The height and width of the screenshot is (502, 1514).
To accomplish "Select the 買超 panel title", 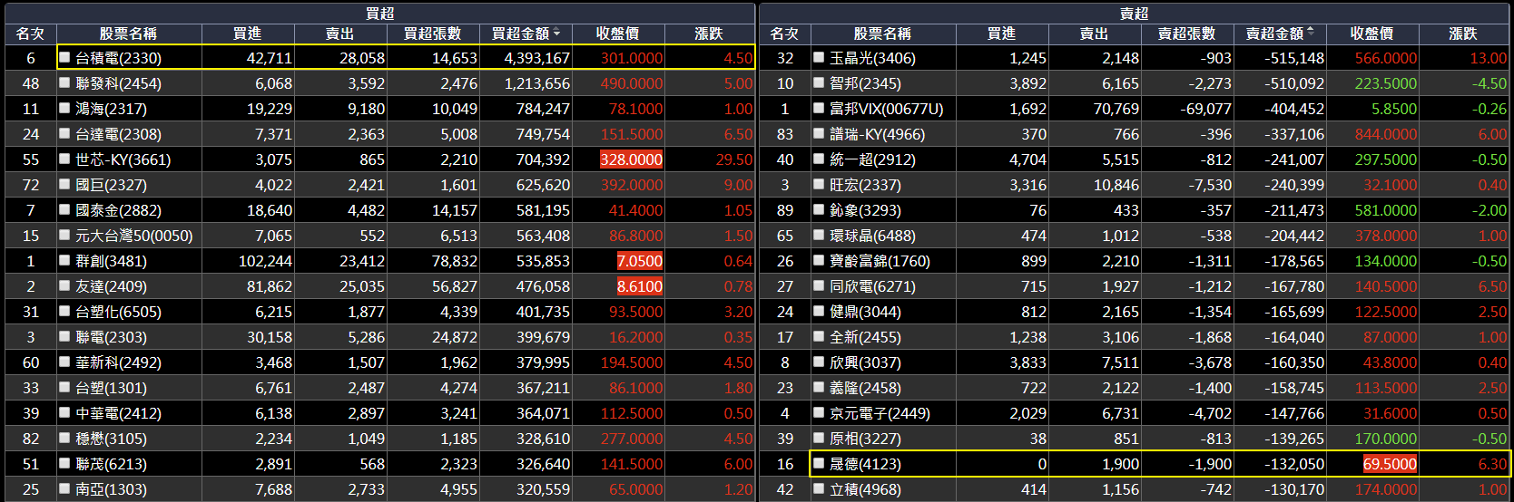I will click(x=379, y=13).
